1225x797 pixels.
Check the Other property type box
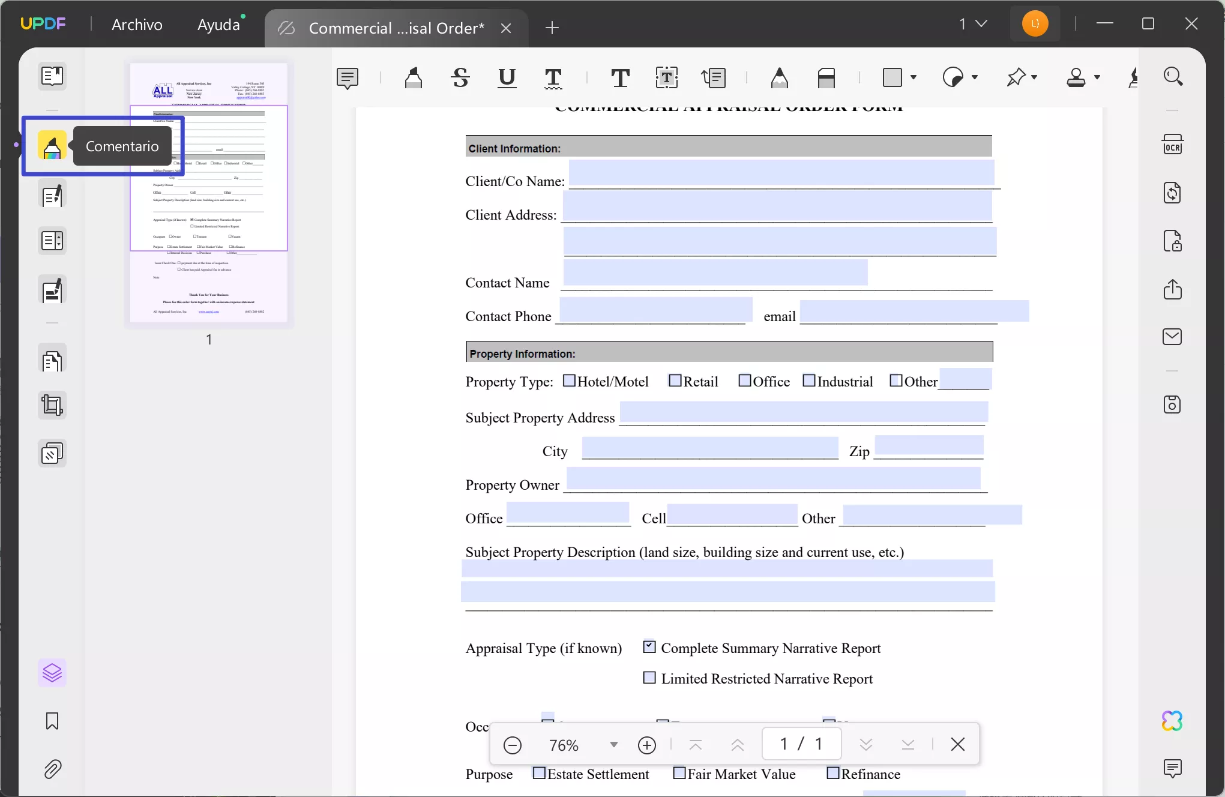coord(896,380)
